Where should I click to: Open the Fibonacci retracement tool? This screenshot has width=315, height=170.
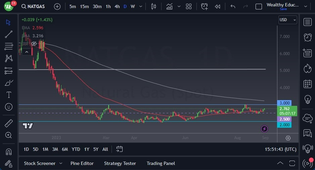point(9,46)
